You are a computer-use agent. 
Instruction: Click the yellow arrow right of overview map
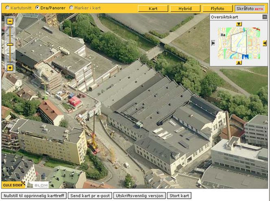click(264, 43)
